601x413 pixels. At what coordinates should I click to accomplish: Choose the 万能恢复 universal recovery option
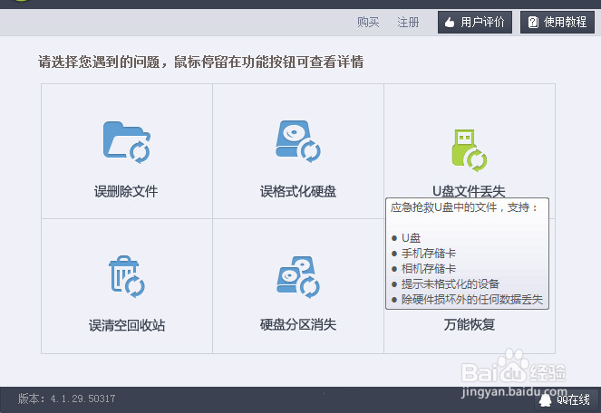470,325
